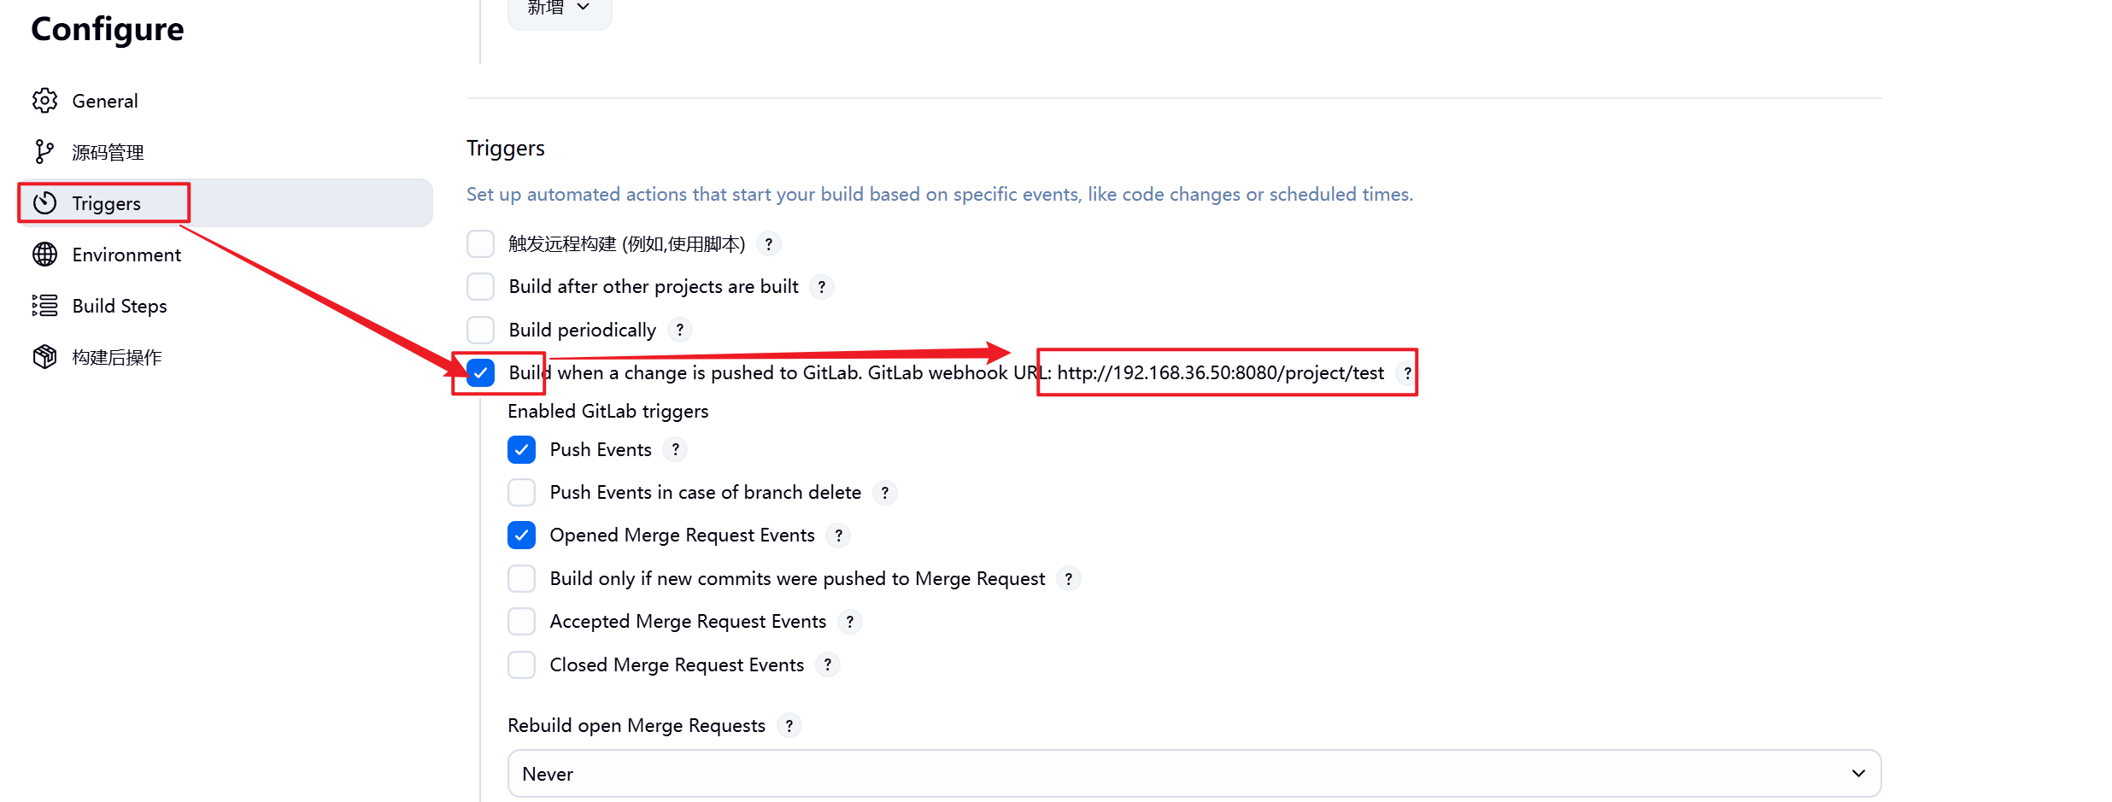
Task: Go to General section
Action: [226, 101]
